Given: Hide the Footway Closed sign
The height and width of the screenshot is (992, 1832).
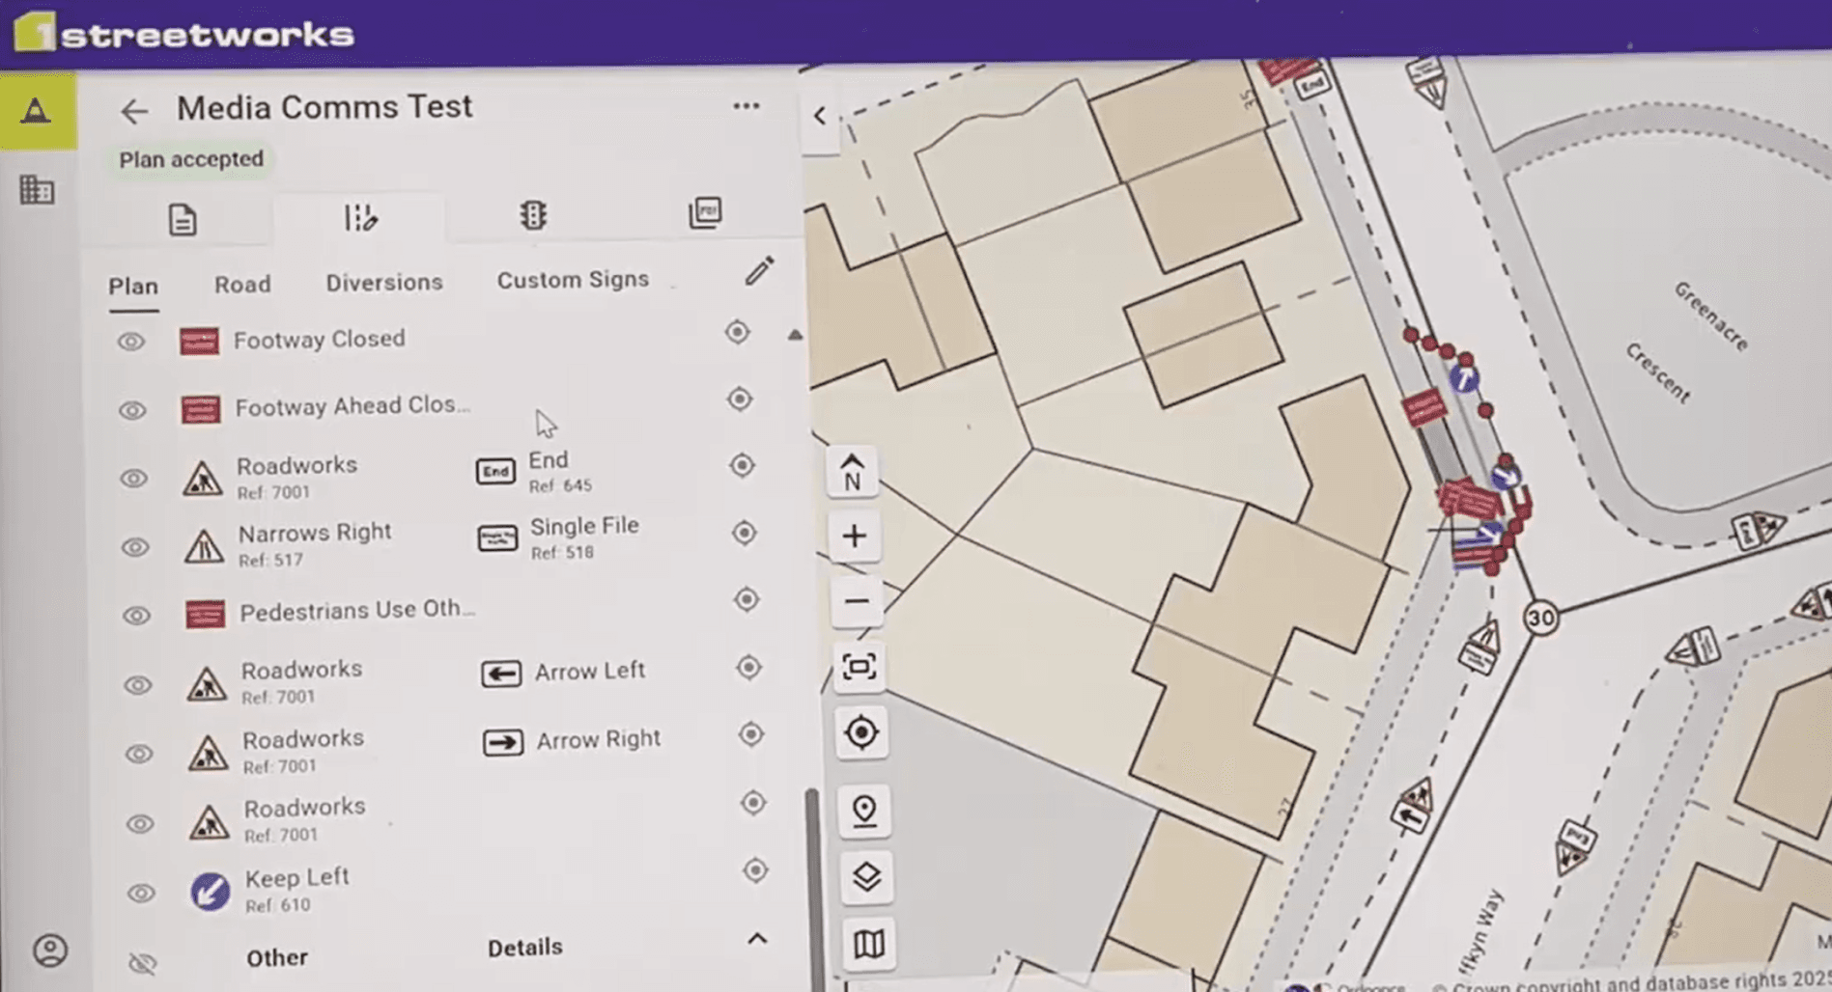Looking at the screenshot, I should point(131,342).
